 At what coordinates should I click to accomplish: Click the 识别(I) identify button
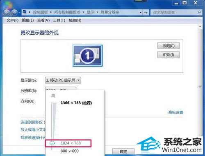(x=169, y=55)
